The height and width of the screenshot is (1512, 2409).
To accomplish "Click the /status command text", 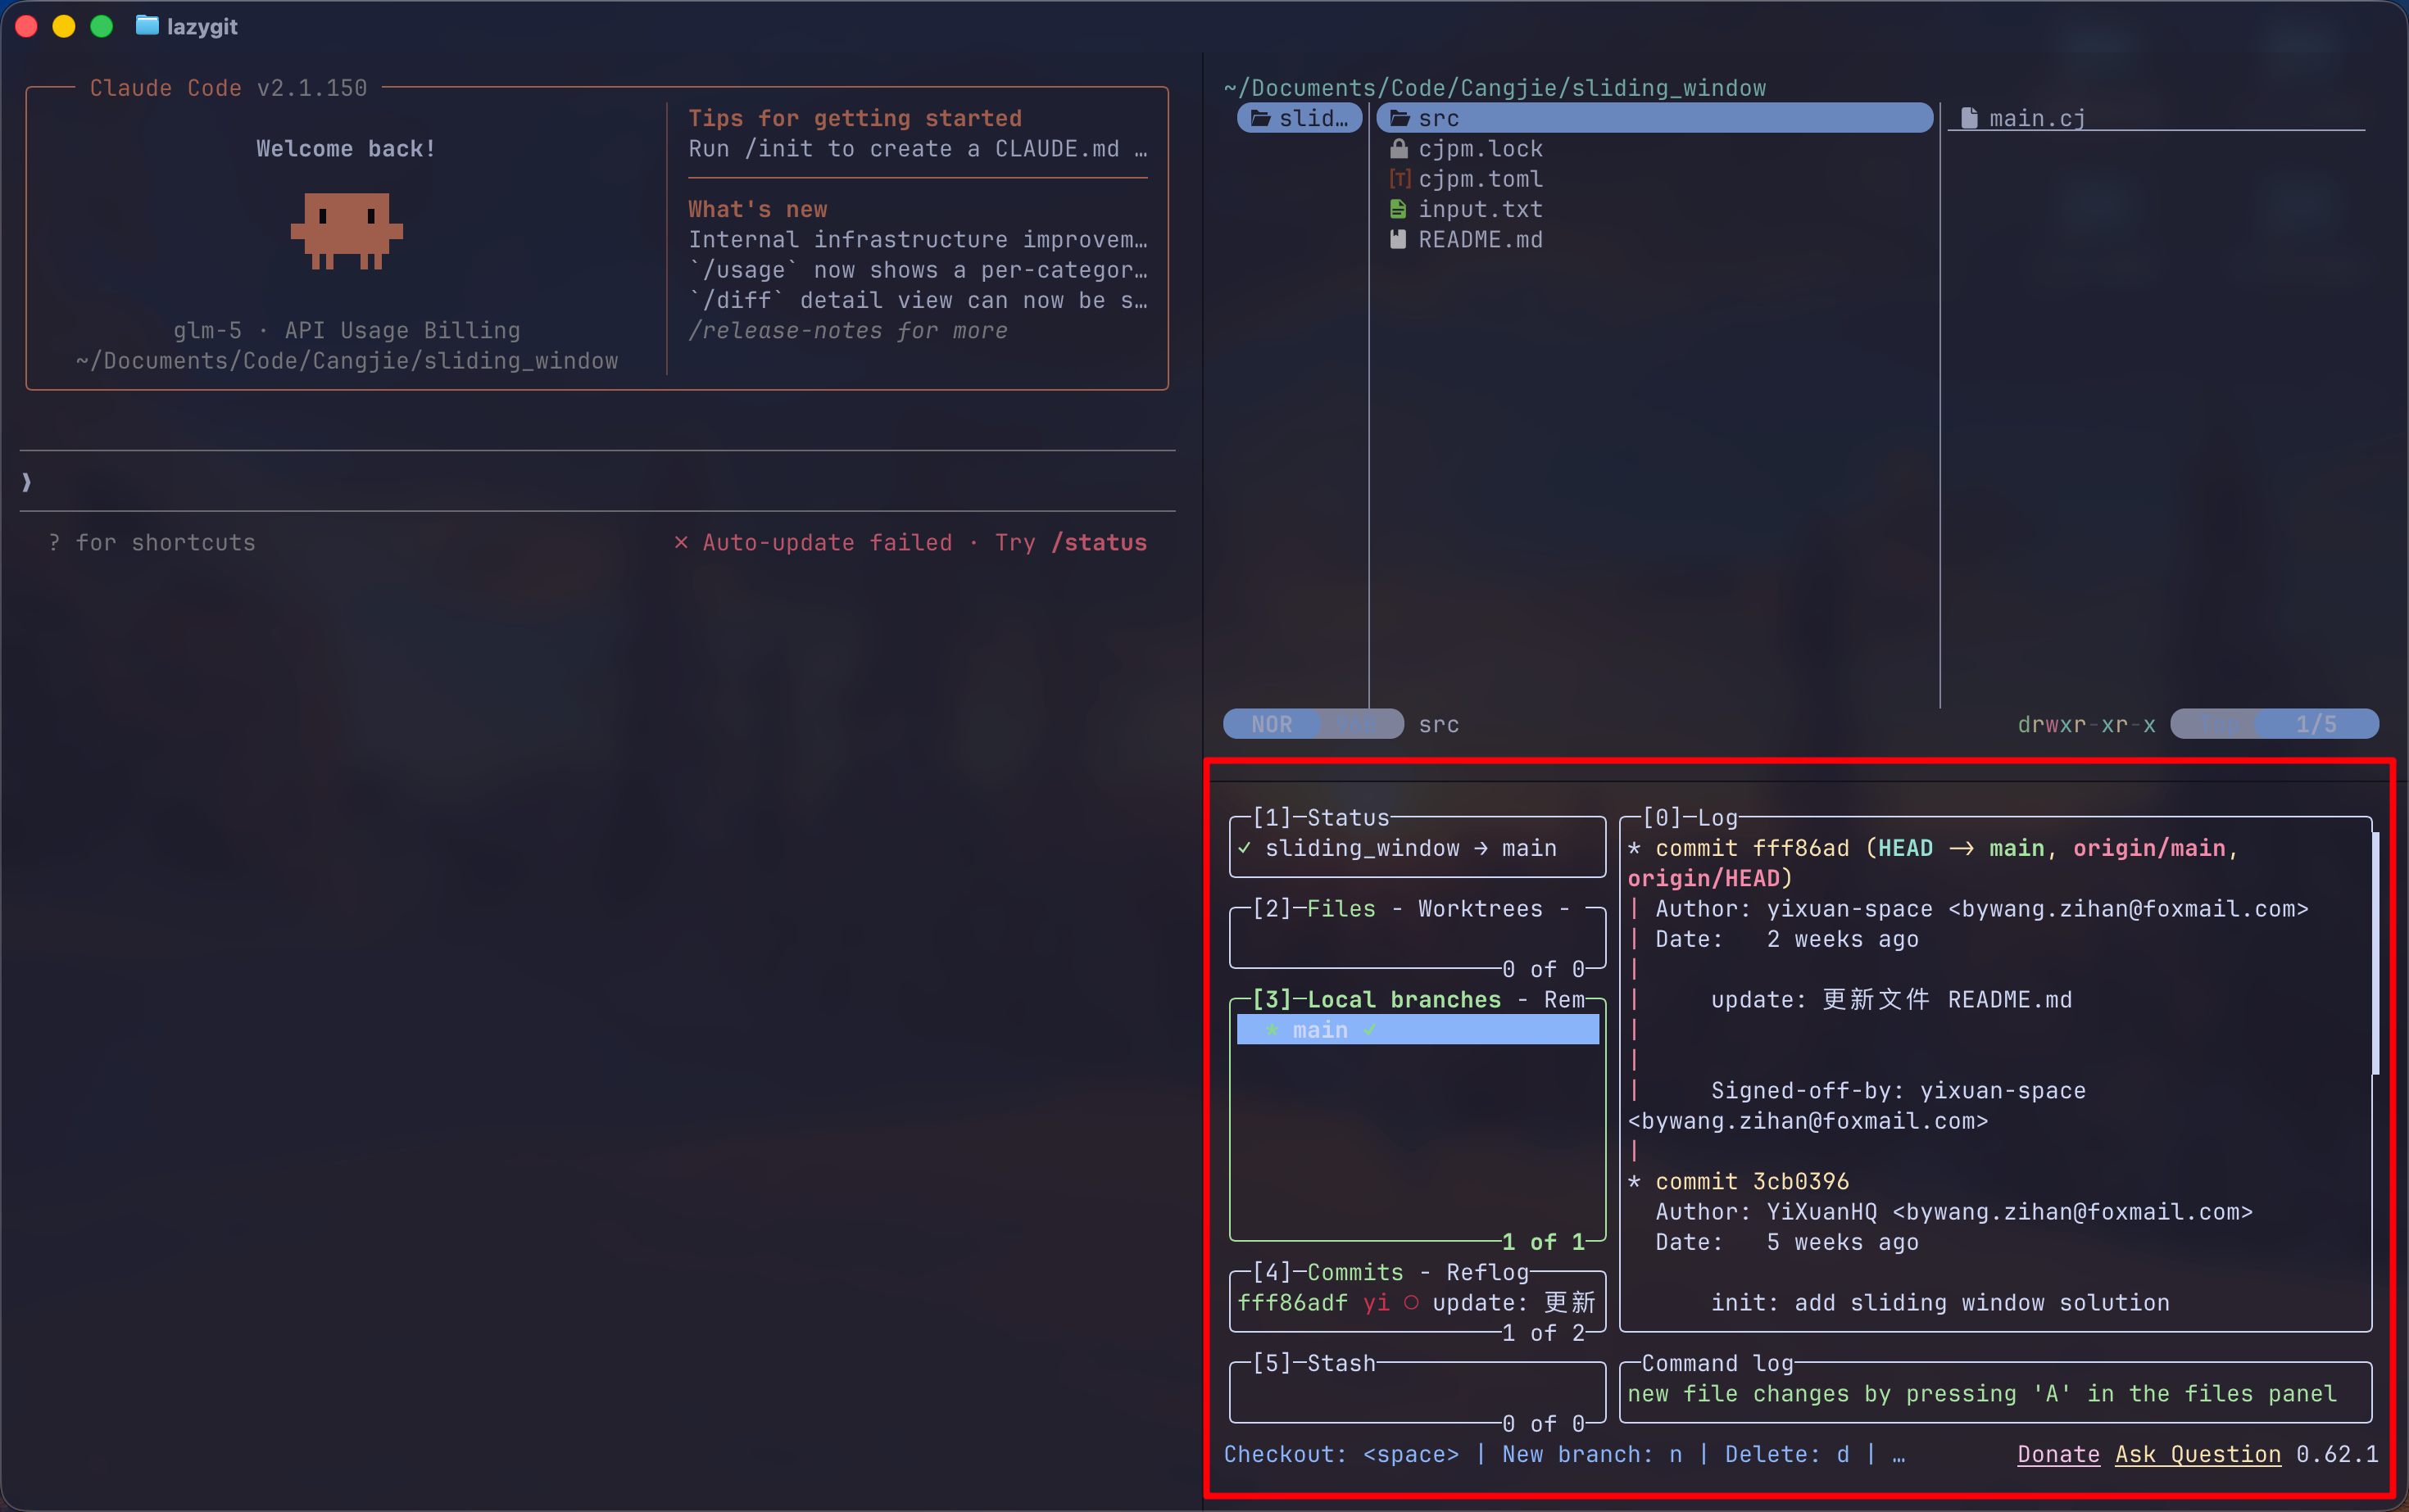I will [1099, 542].
